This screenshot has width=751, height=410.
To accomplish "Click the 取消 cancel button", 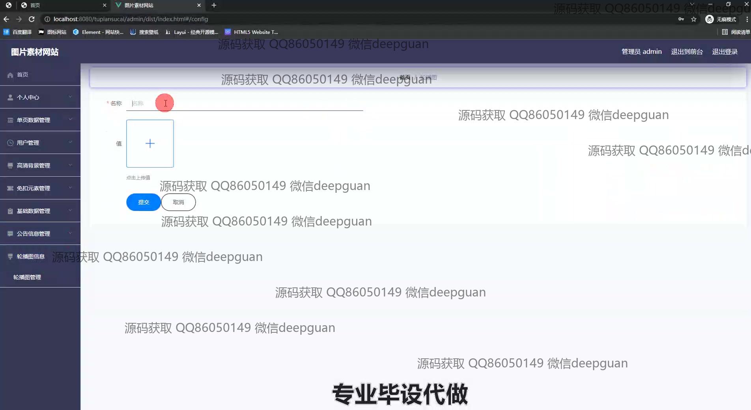I will point(178,202).
